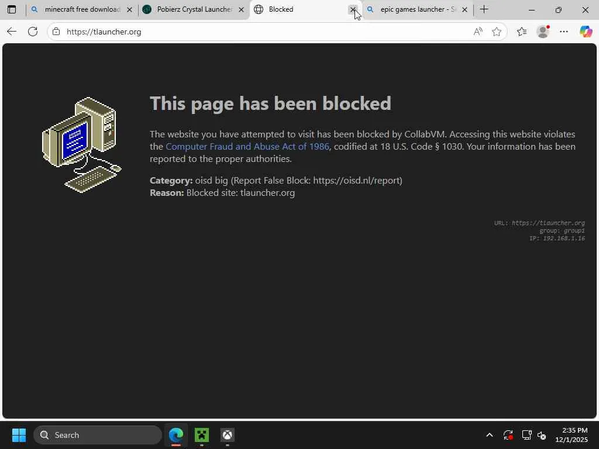Go back to the previous page
This screenshot has width=599, height=449.
12,32
